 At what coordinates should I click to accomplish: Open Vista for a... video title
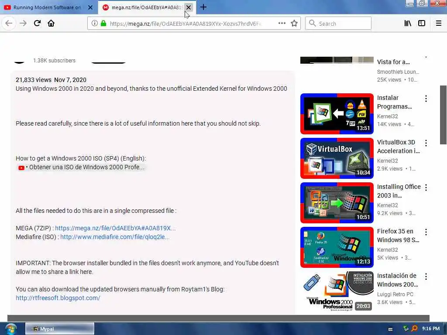click(393, 62)
